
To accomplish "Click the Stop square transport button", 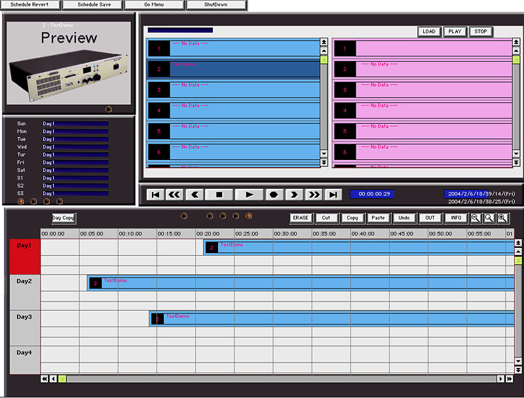I will click(219, 195).
